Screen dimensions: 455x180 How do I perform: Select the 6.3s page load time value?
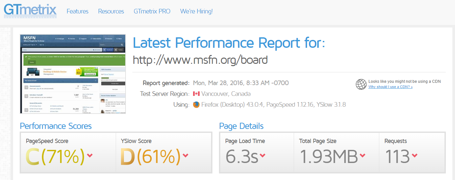tap(242, 157)
